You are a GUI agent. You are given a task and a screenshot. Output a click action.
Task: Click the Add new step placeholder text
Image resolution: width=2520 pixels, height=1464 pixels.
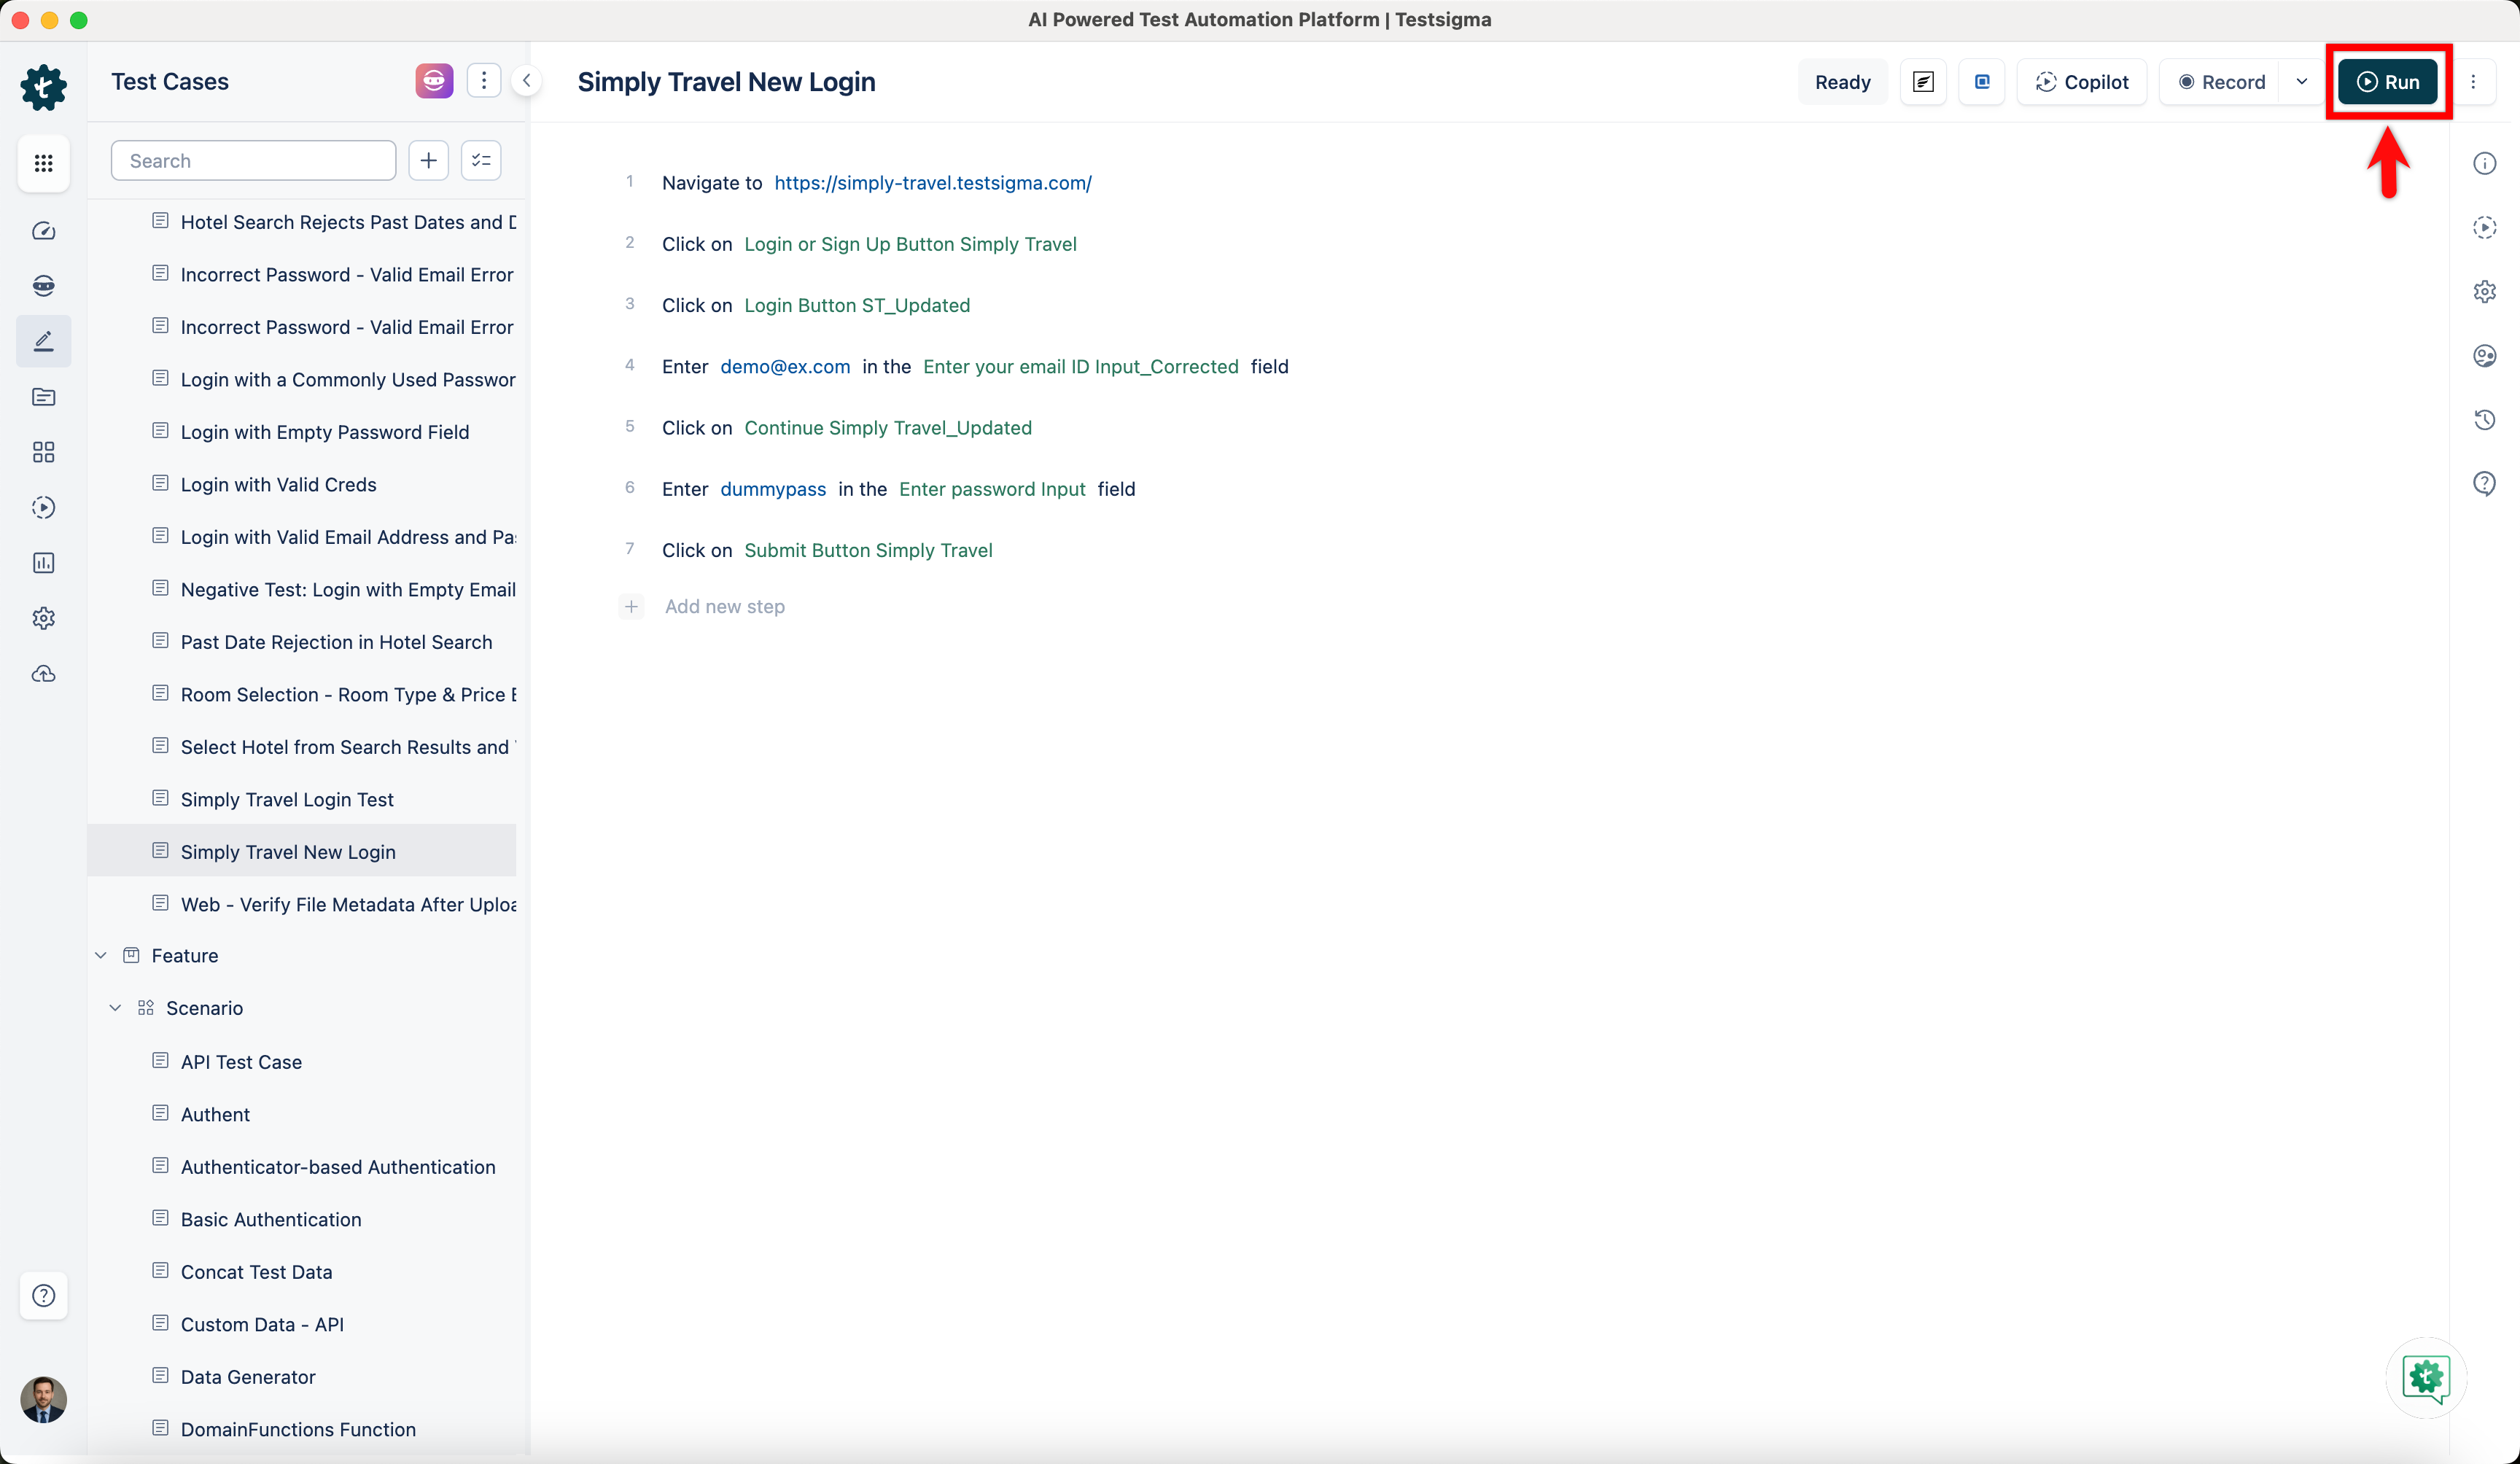pos(725,606)
